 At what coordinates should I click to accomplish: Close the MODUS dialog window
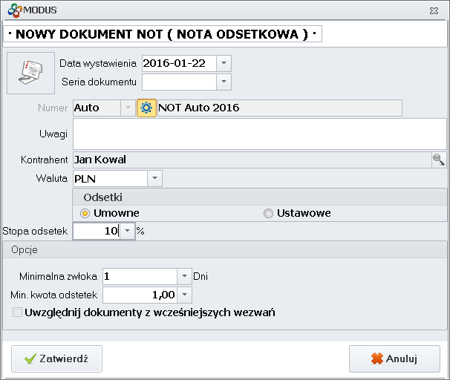coord(434,10)
